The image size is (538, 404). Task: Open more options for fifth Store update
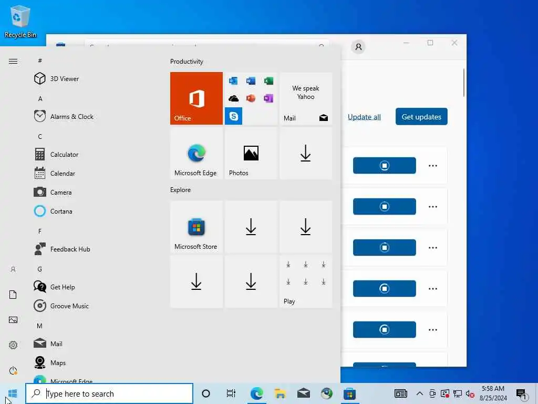click(433, 329)
